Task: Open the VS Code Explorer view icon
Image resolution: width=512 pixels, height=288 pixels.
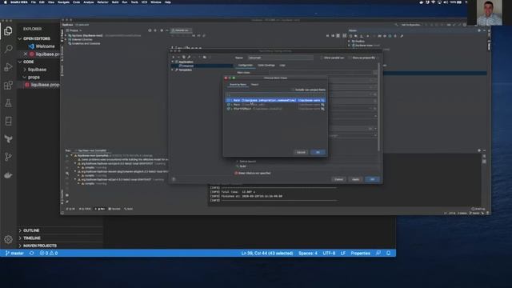Action: coord(8,31)
